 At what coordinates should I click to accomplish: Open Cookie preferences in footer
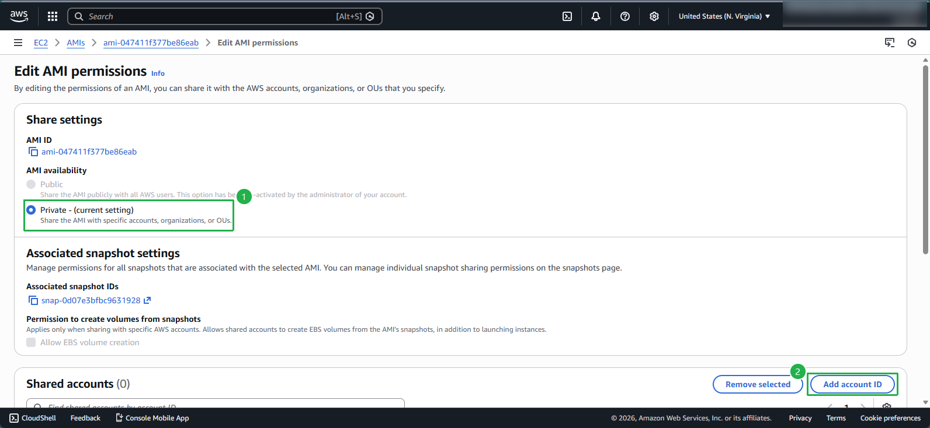[890, 418]
